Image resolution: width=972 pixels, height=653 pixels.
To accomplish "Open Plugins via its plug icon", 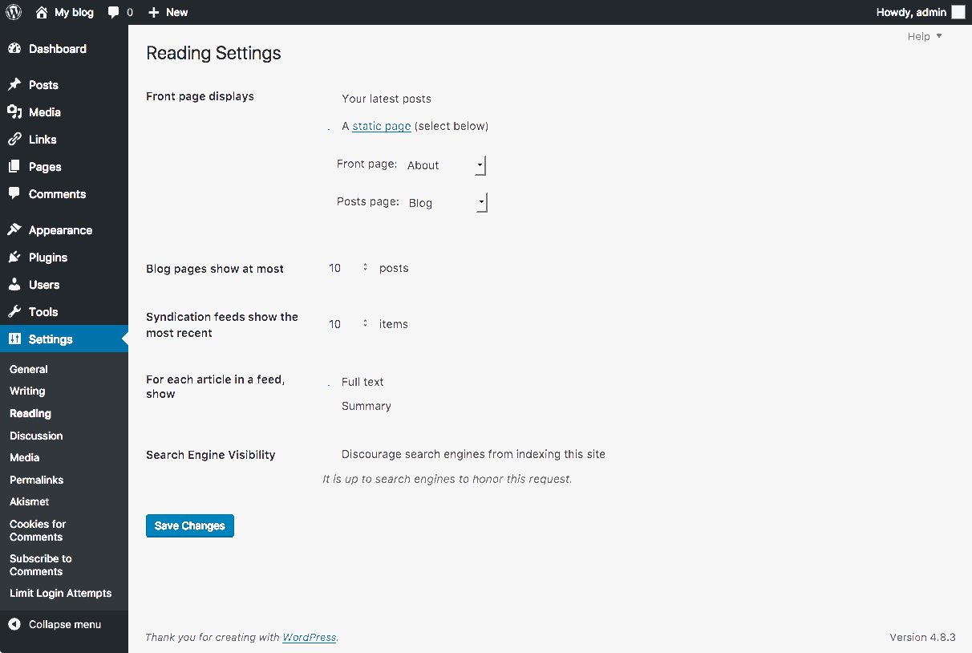I will tap(14, 258).
